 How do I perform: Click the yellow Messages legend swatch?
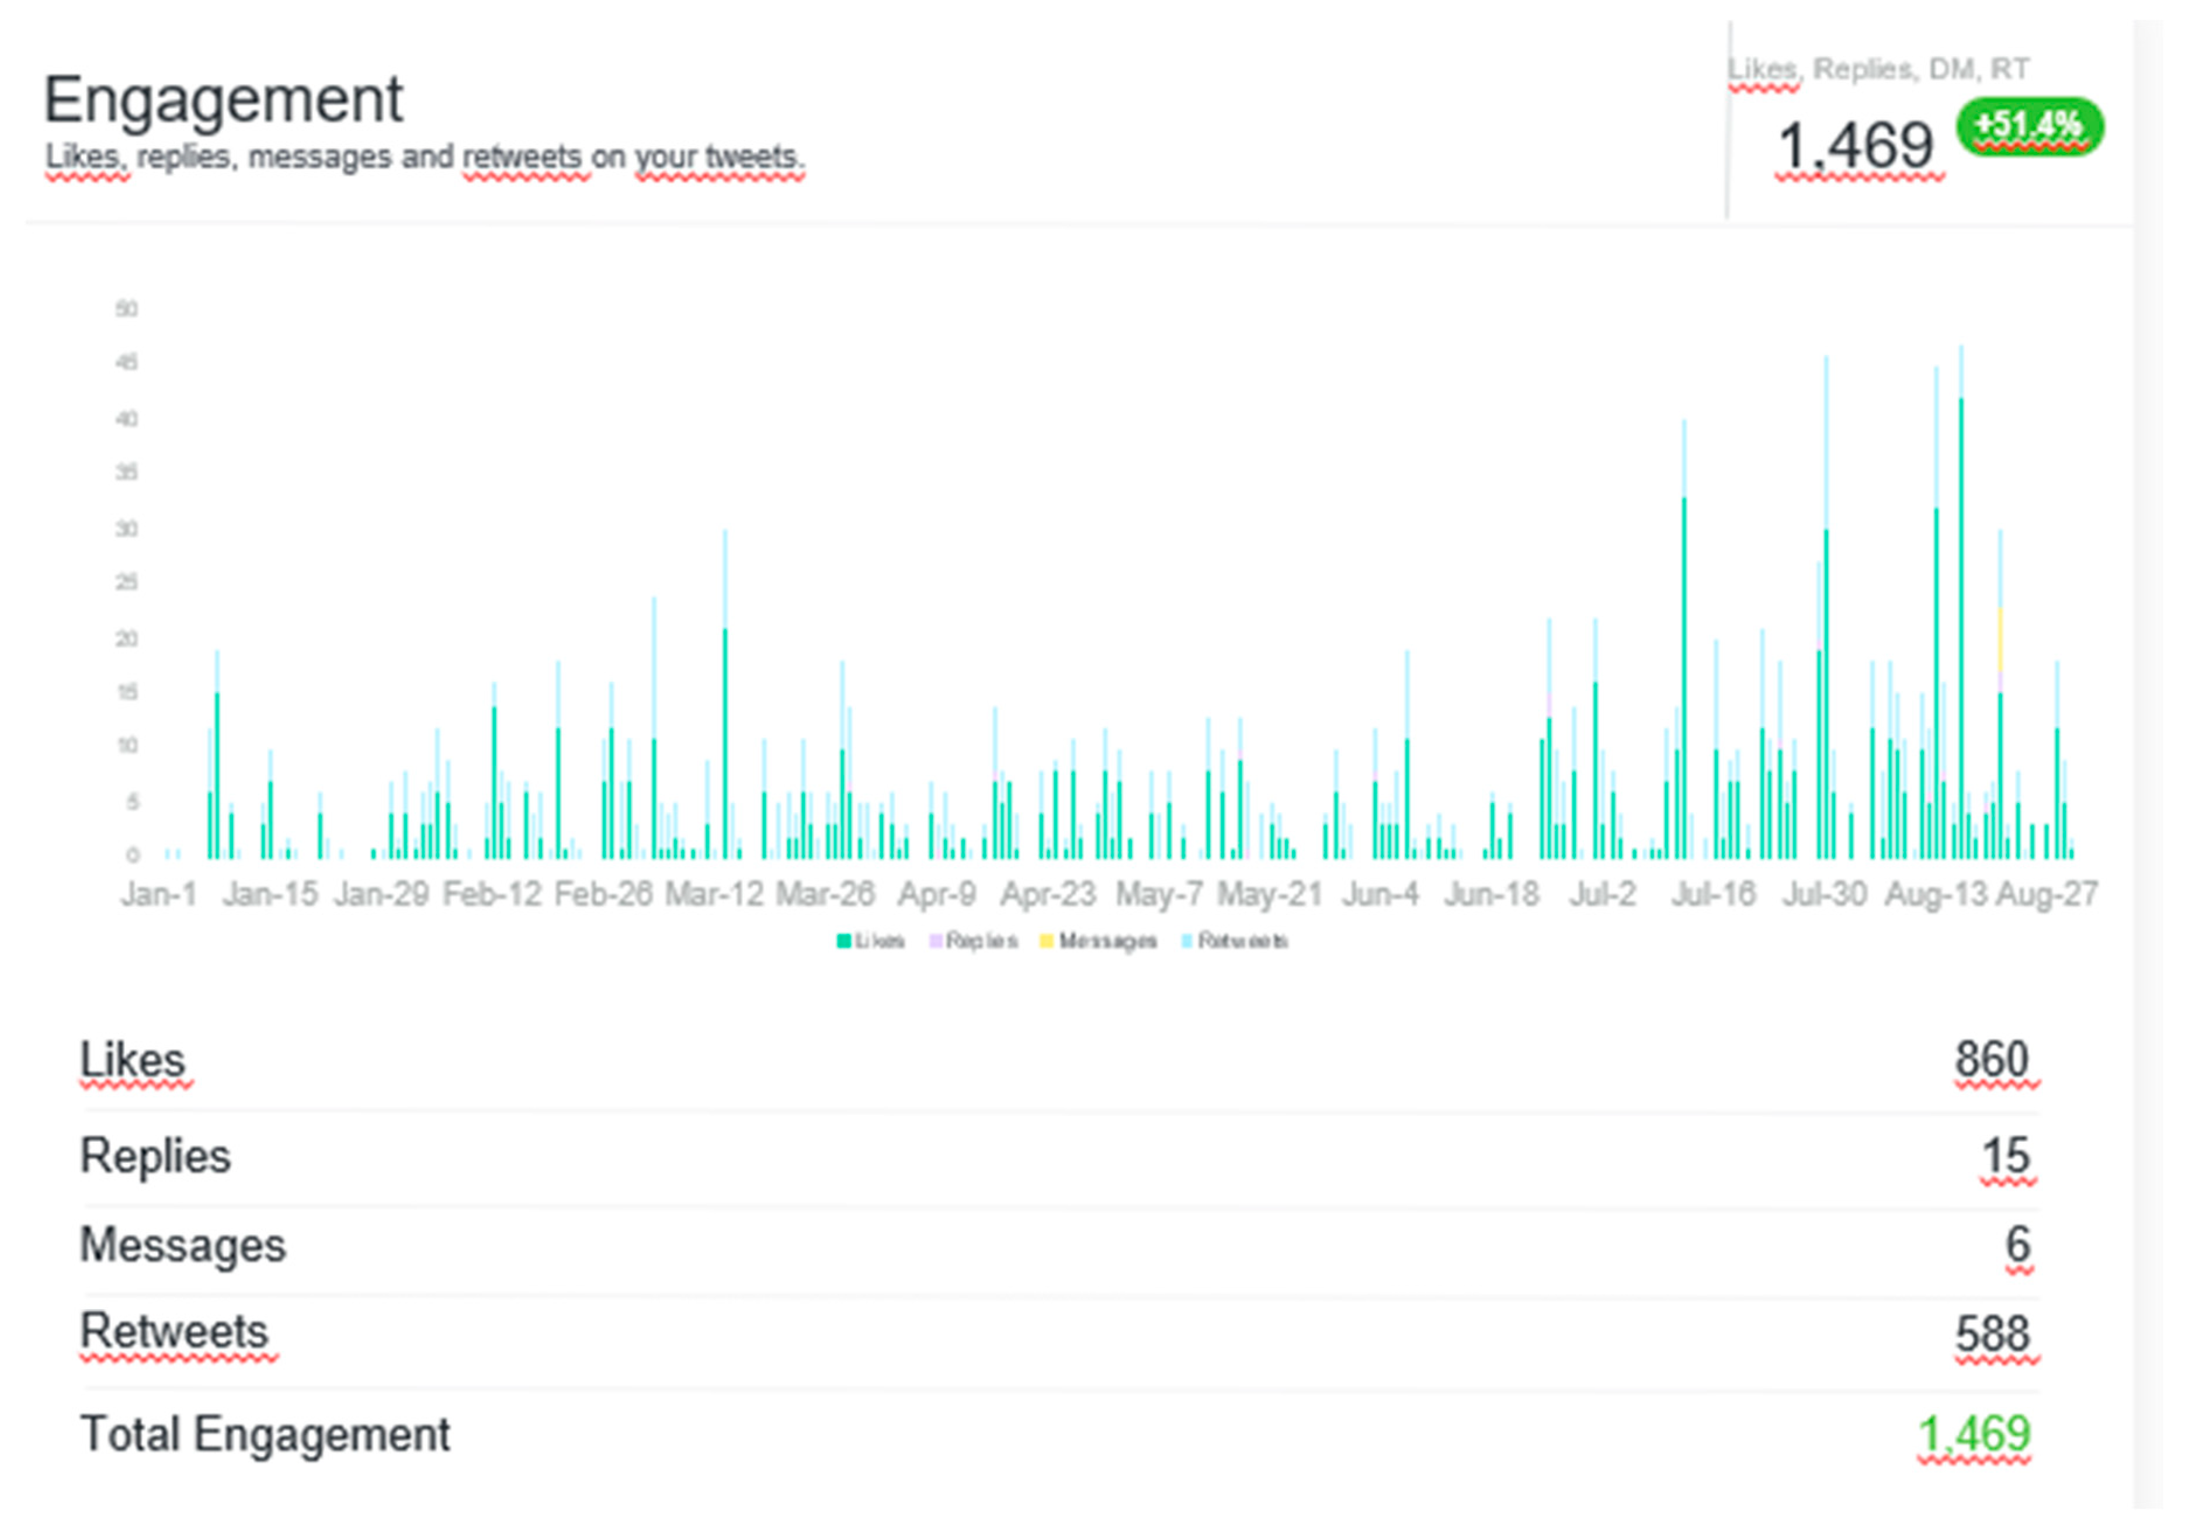(1047, 942)
